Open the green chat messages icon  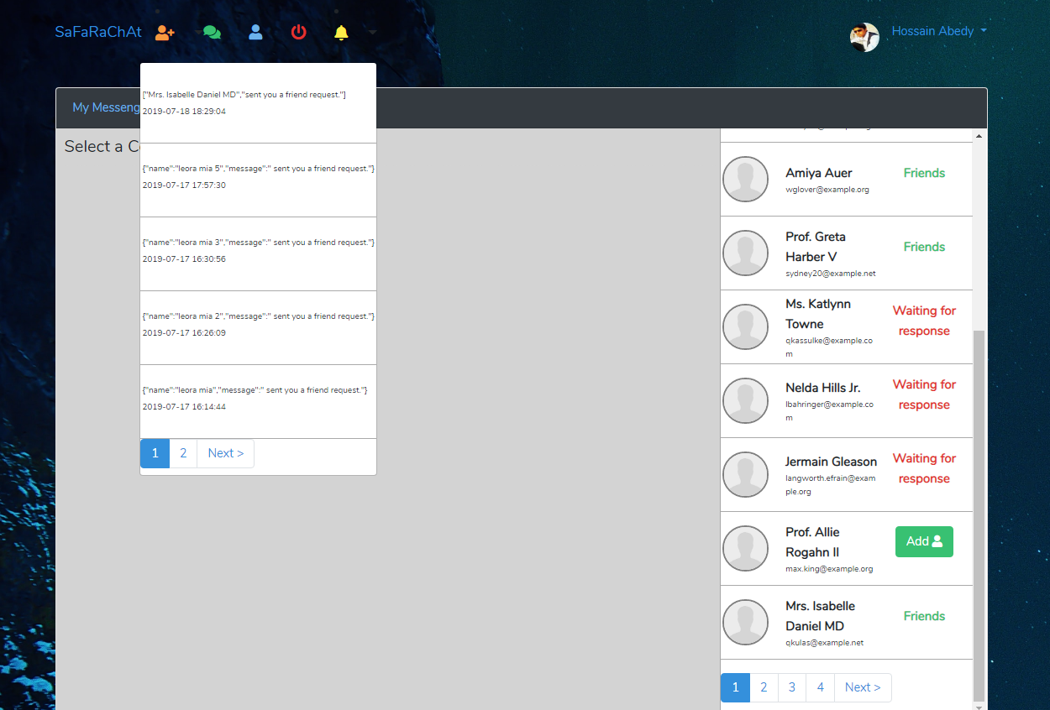click(212, 33)
